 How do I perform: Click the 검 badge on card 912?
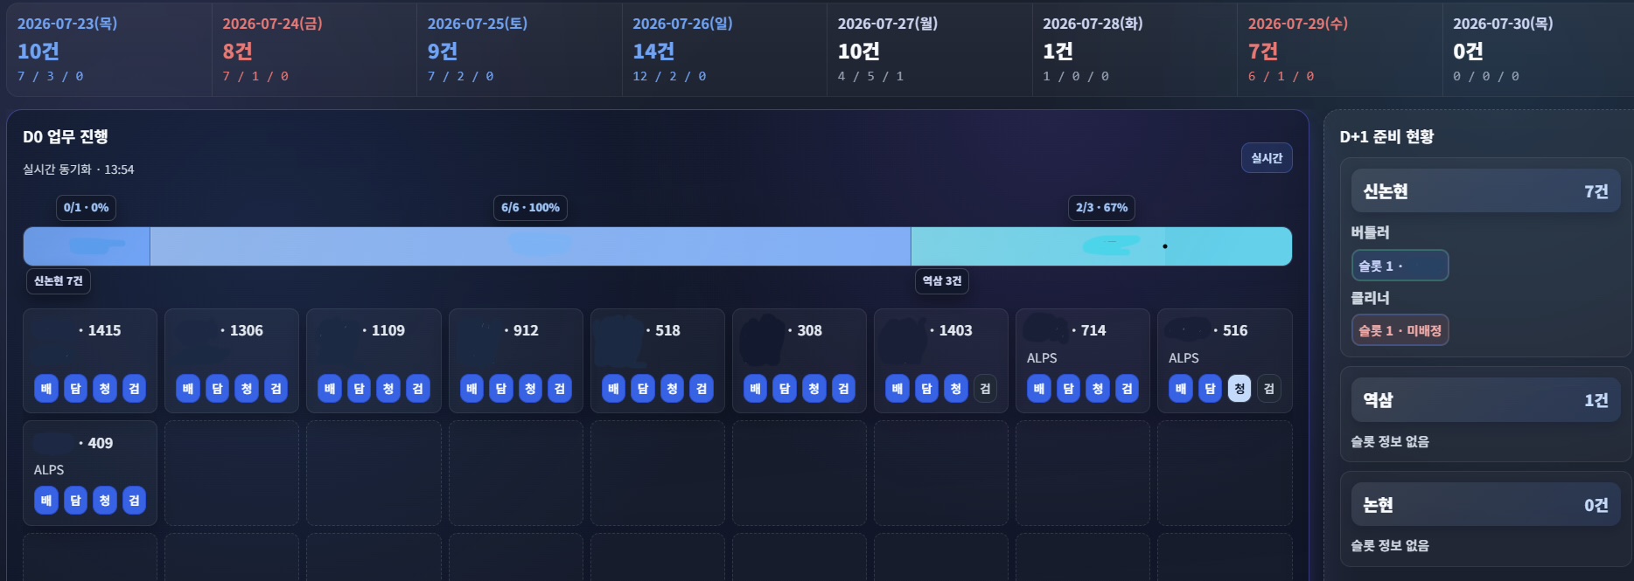click(560, 389)
